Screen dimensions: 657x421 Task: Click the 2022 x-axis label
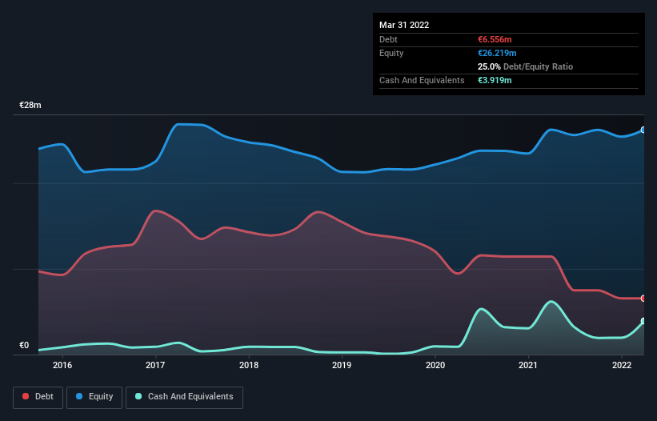click(x=622, y=365)
